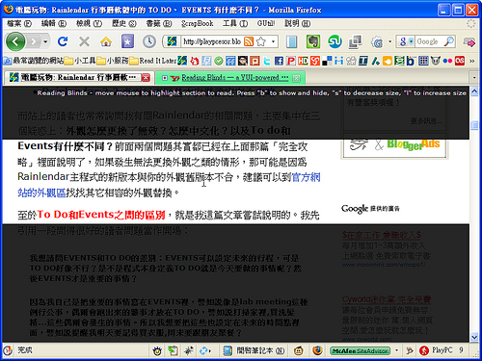Screen dimensions: 482x361
Task: Open 說明 (H) menu
Action: (x=297, y=23)
